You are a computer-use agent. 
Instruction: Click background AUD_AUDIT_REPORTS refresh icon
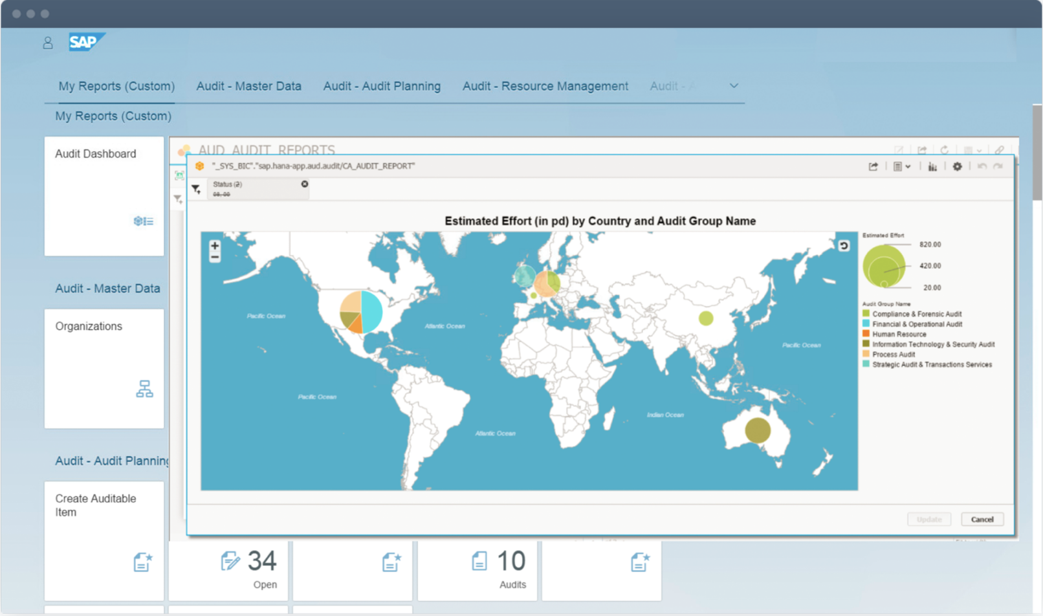coord(945,149)
